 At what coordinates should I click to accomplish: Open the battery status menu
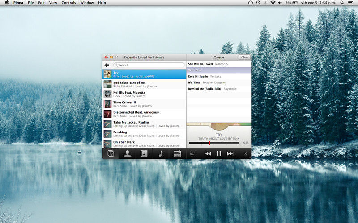(292, 3)
